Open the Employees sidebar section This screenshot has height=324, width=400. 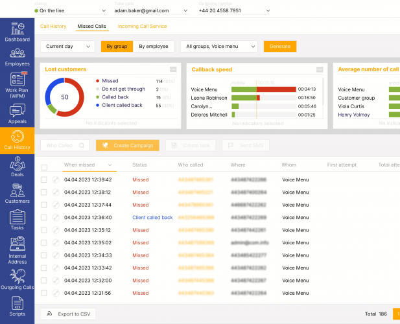(x=17, y=57)
